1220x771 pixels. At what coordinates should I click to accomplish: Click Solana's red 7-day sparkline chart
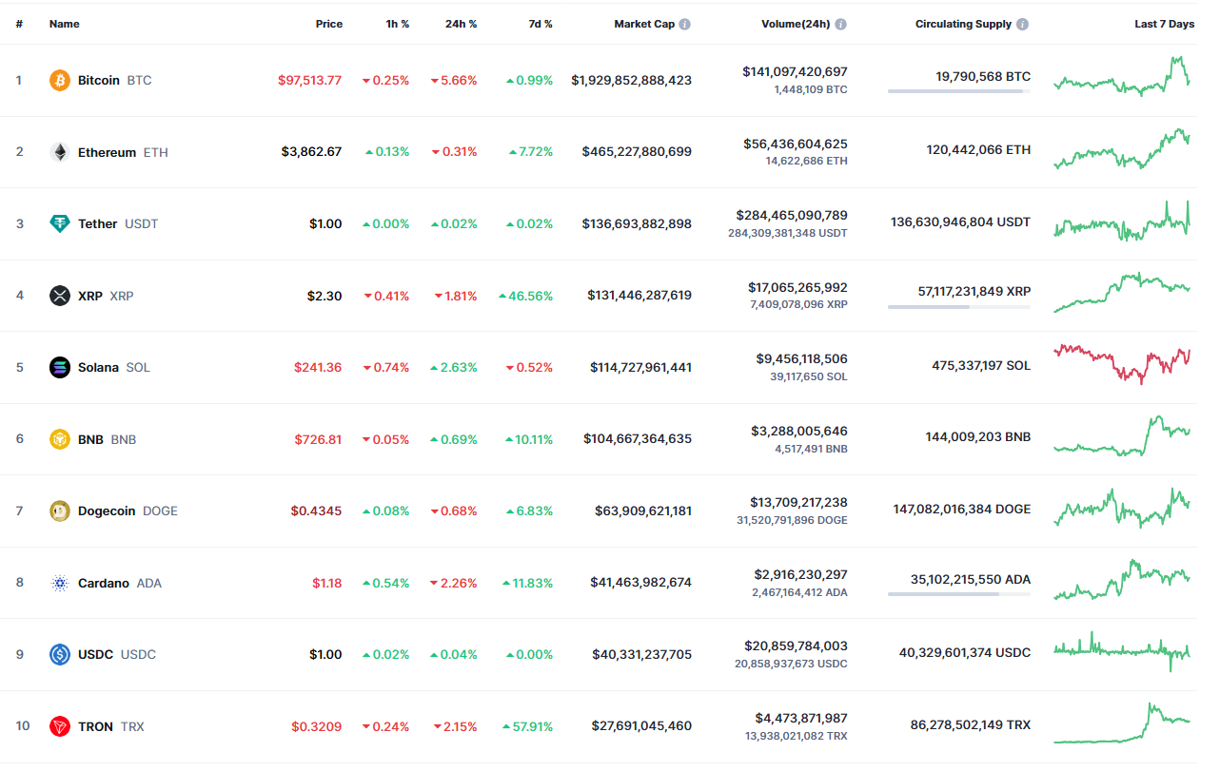(x=1121, y=364)
